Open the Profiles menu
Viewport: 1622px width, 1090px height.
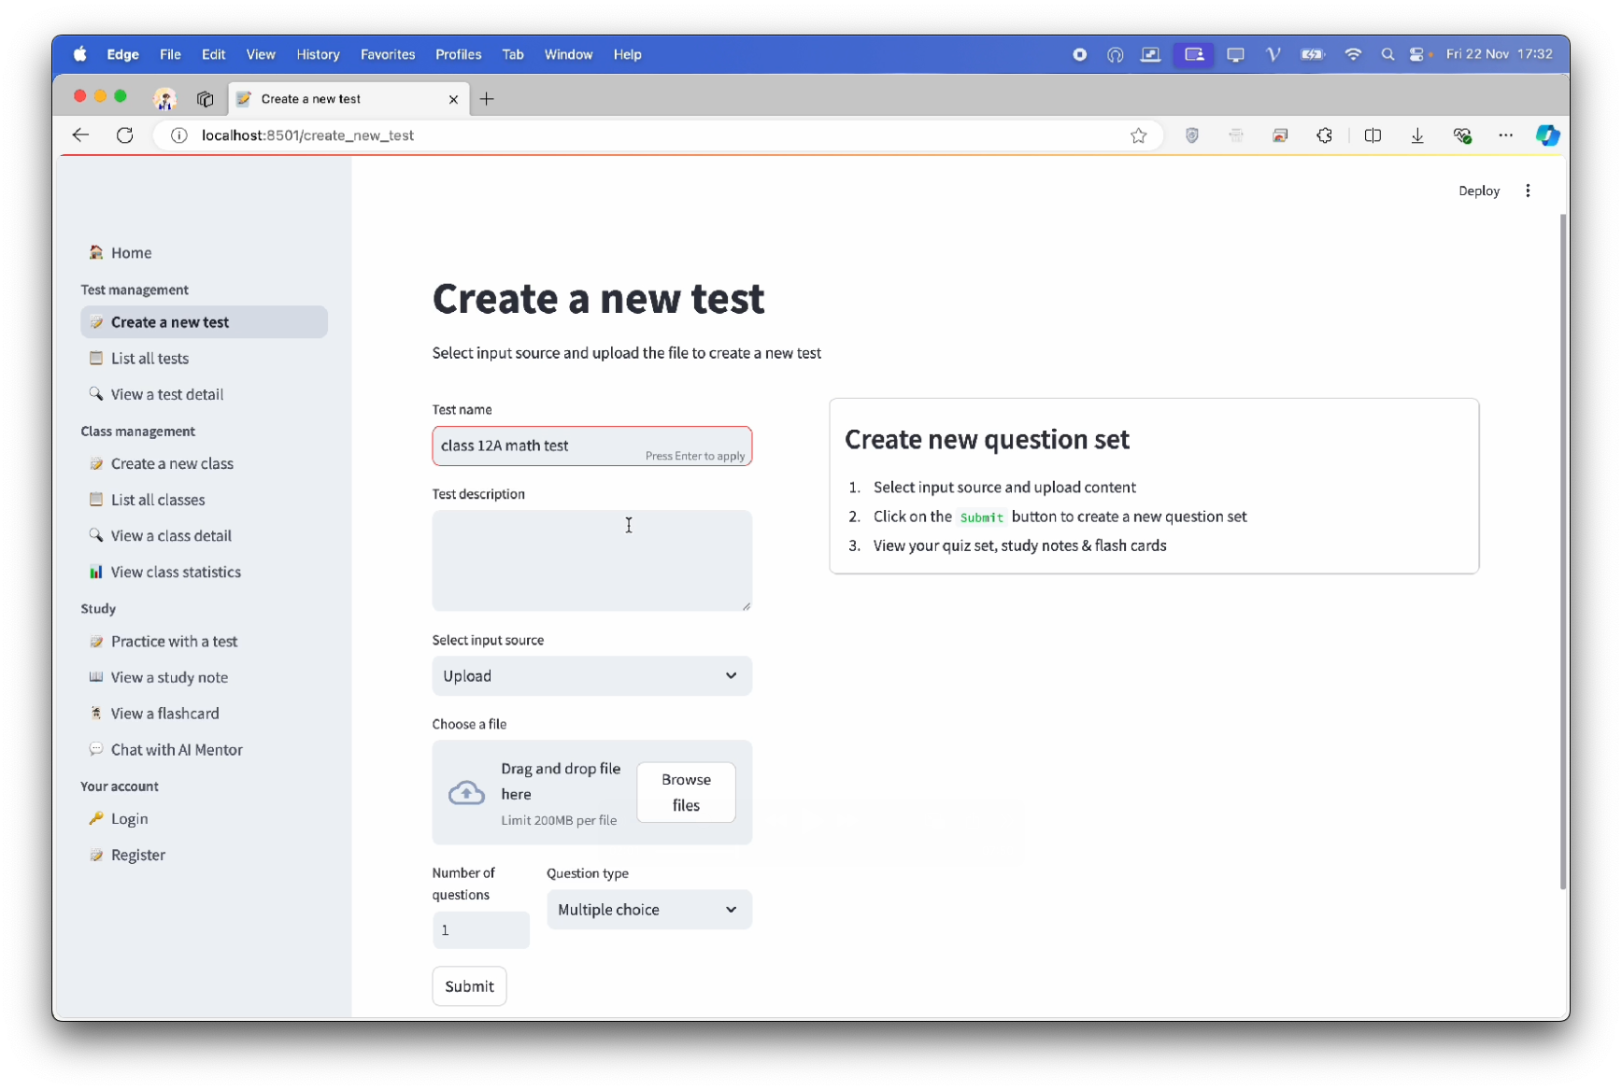458,54
